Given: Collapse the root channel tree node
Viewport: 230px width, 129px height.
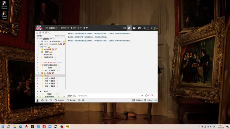Looking at the screenshot, I should (x=37, y=39).
